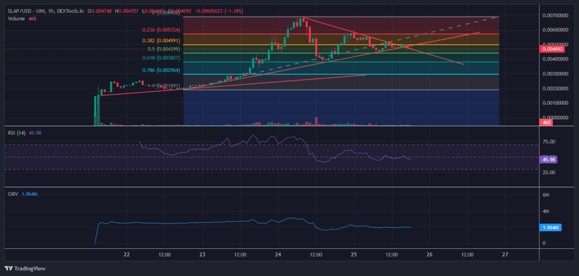Click date 24 on time axis
Screen dimensions: 579x276
pyautogui.click(x=278, y=255)
